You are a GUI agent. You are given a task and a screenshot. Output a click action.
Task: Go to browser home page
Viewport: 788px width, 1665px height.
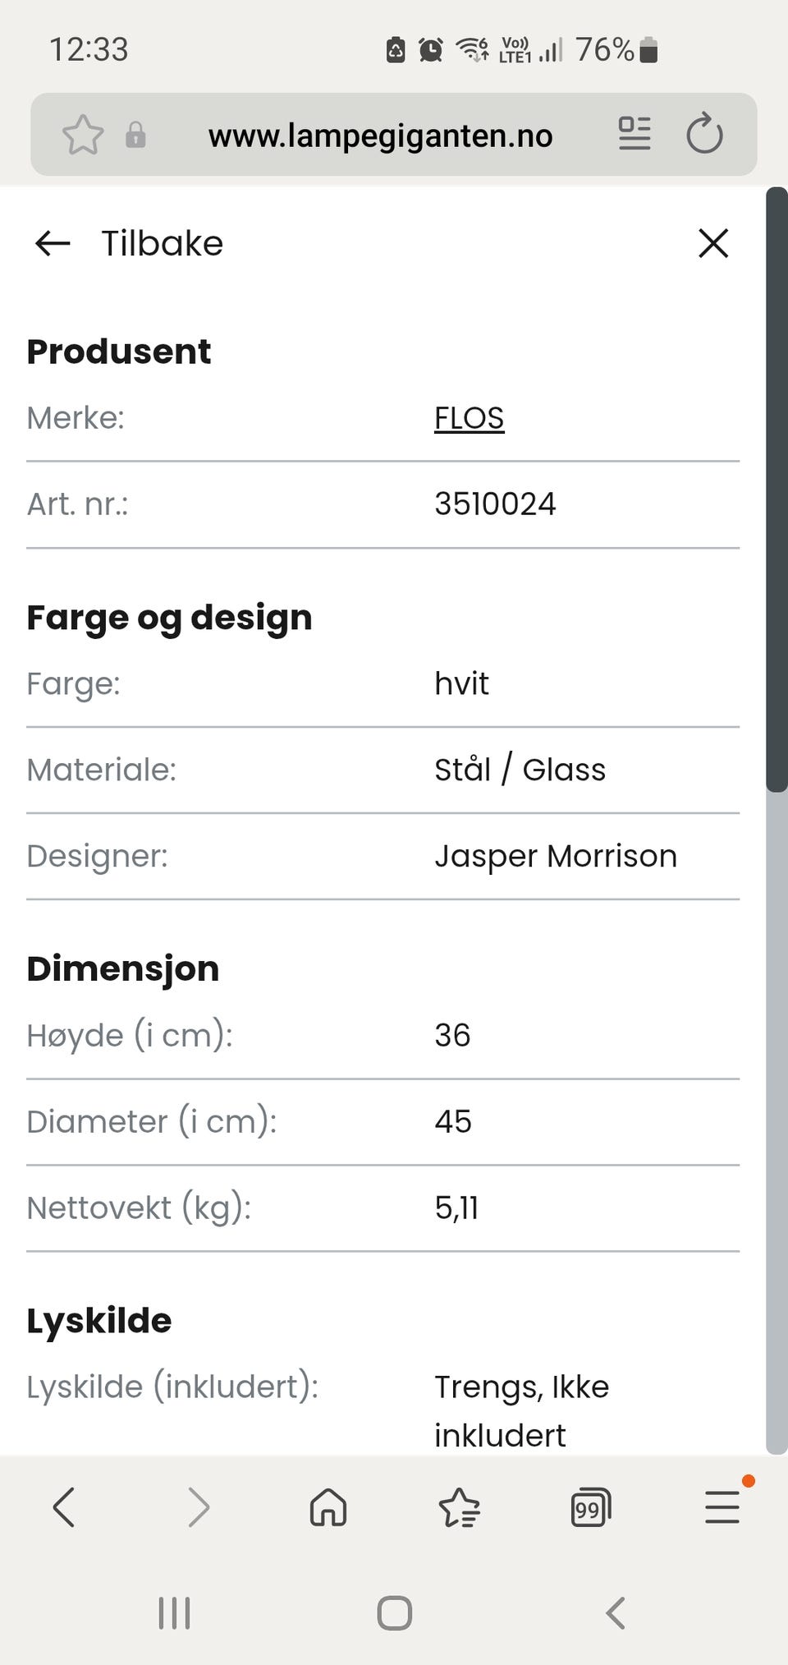point(328,1507)
